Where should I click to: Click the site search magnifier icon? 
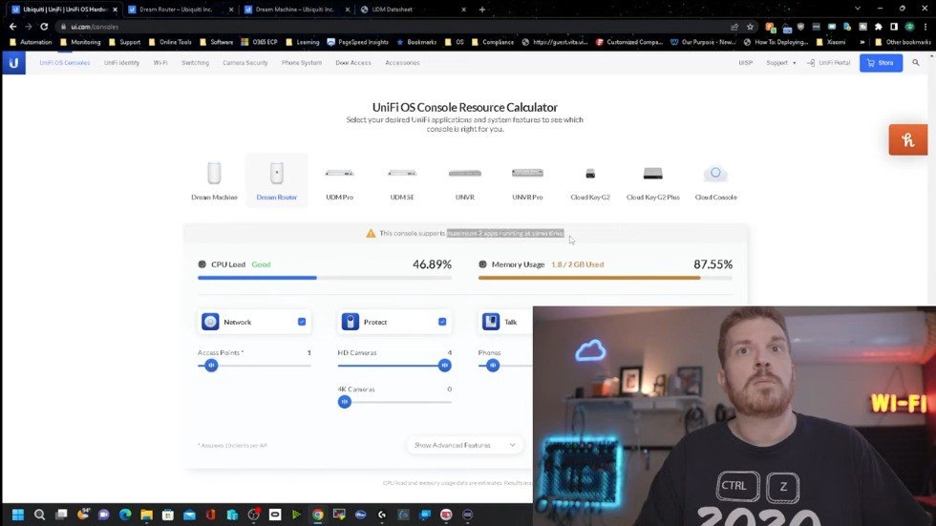(x=916, y=63)
